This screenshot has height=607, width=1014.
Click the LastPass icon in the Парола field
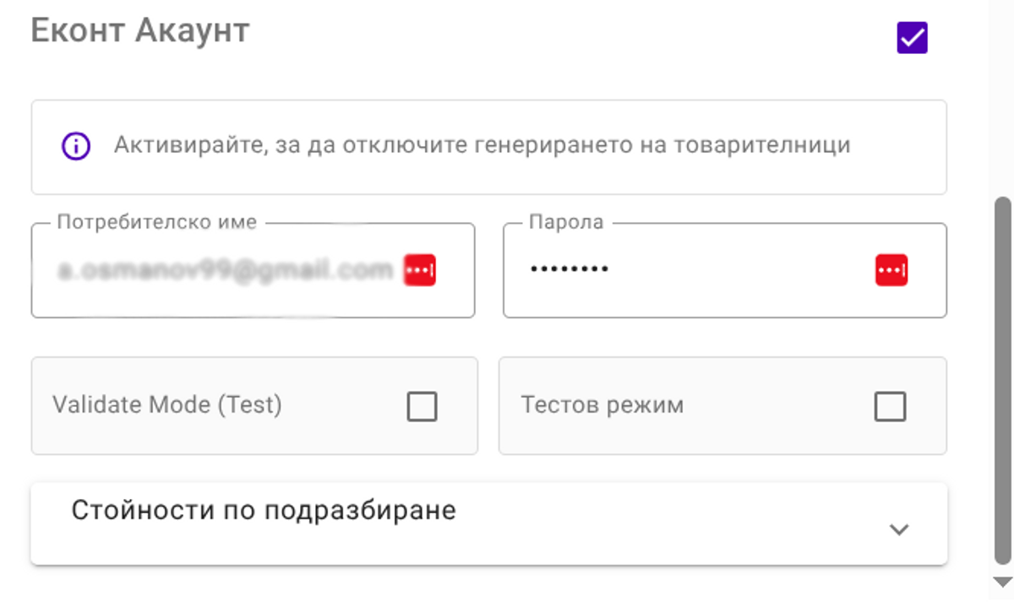tap(891, 269)
